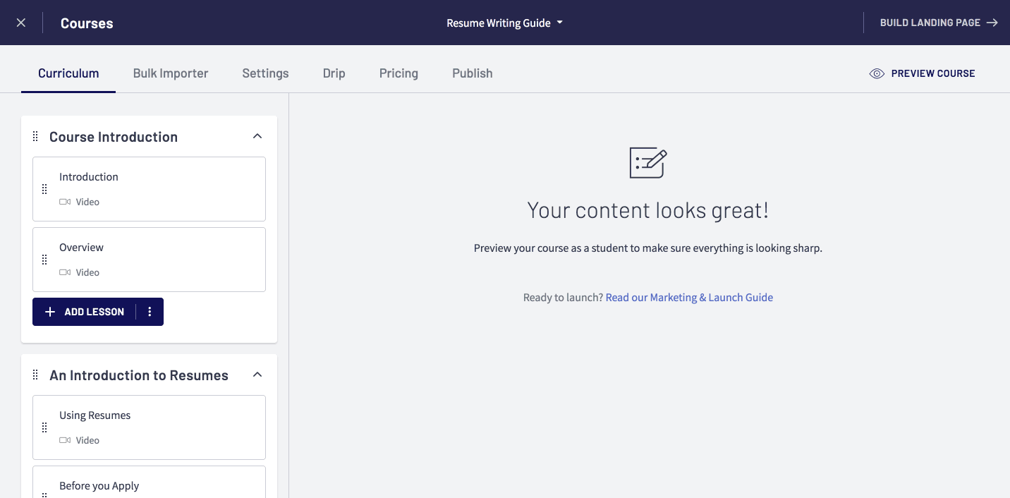The image size is (1010, 498).
Task: Click the Courses heading
Action: tap(87, 23)
